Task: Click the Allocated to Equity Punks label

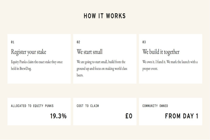Action: coord(32,106)
